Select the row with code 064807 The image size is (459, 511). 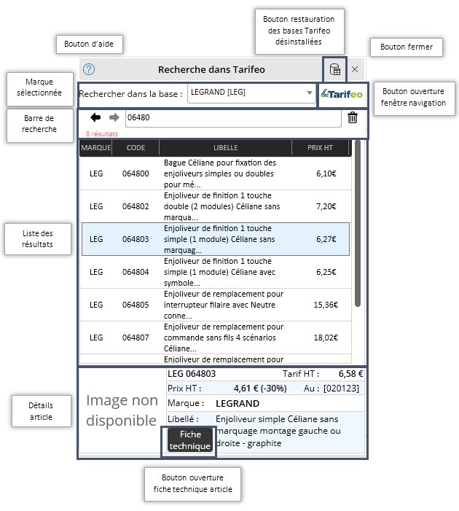pyautogui.click(x=216, y=338)
